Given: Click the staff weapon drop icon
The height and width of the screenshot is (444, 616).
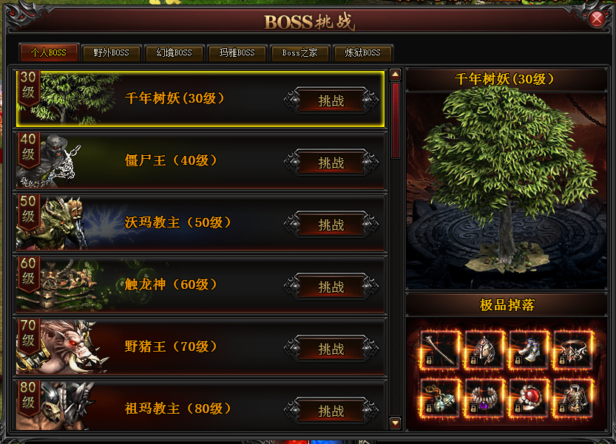Looking at the screenshot, I should (x=440, y=350).
